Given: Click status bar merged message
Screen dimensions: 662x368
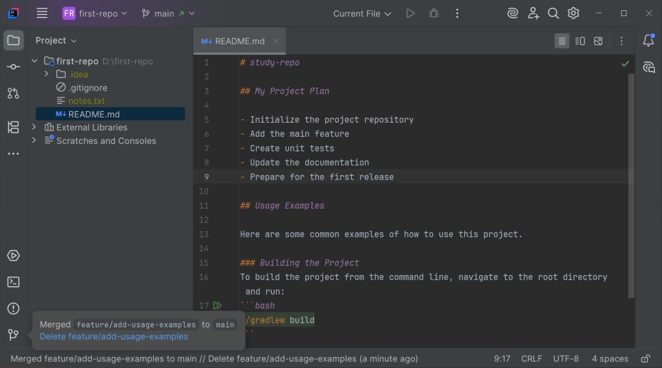Looking at the screenshot, I should click(x=214, y=359).
